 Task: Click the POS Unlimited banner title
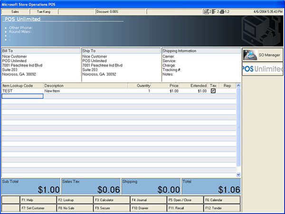click(x=22, y=19)
